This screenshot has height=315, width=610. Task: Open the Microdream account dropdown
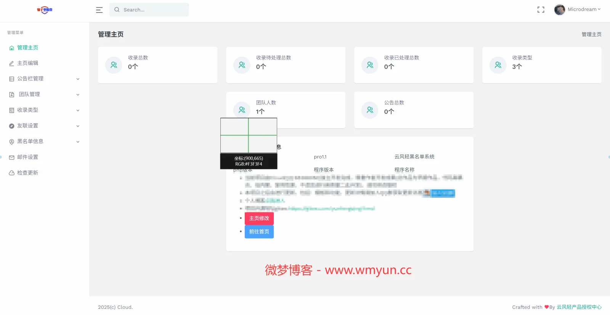[x=584, y=10]
